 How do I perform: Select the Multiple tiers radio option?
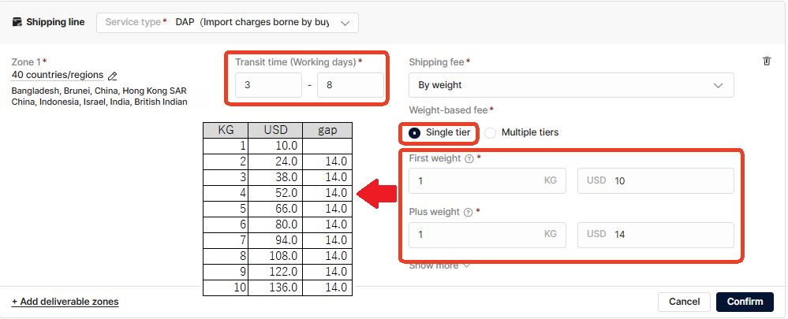tap(491, 132)
